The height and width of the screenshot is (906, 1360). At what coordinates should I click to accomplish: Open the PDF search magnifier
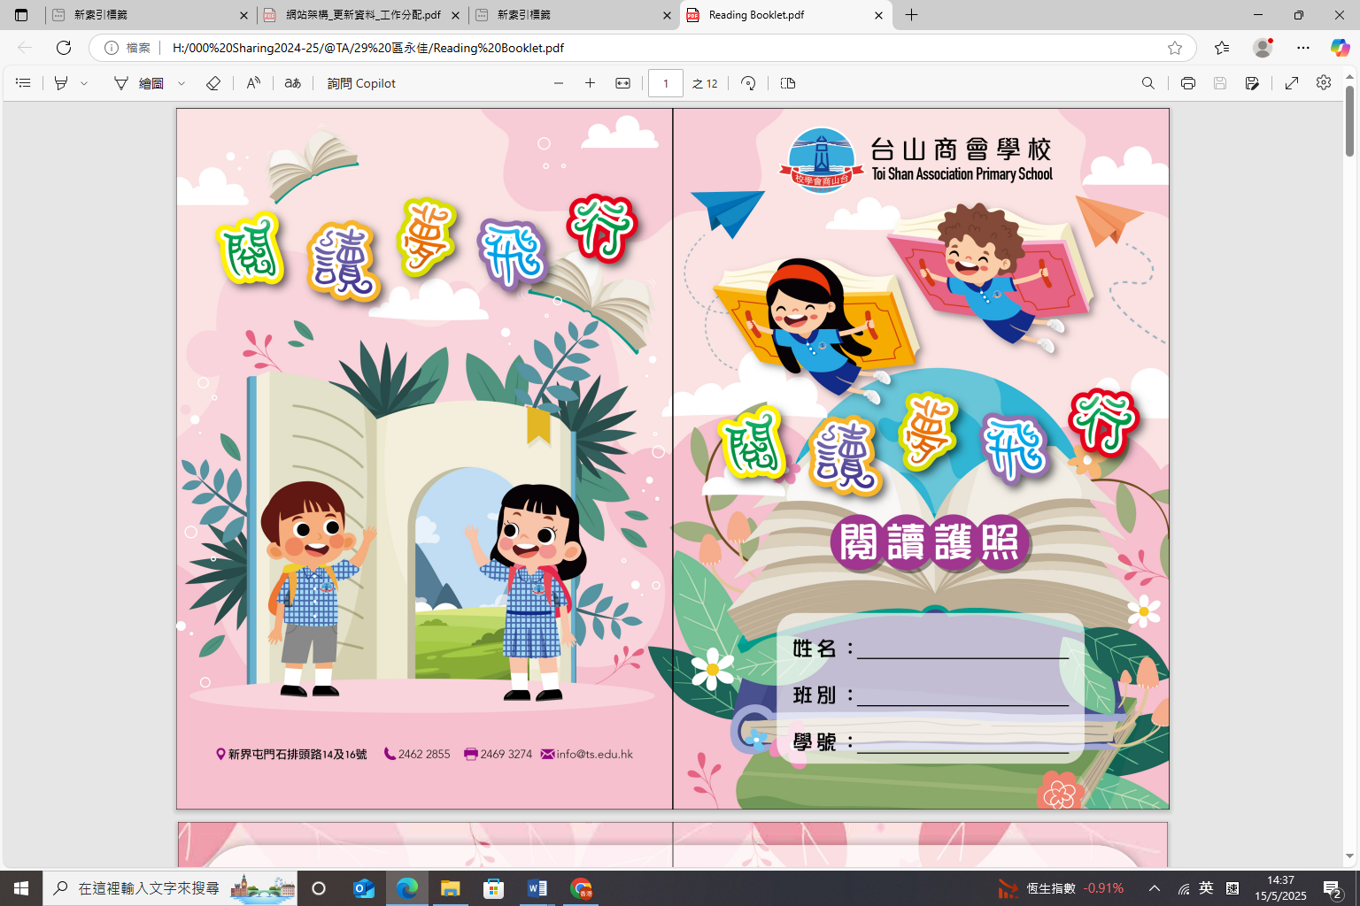tap(1147, 83)
